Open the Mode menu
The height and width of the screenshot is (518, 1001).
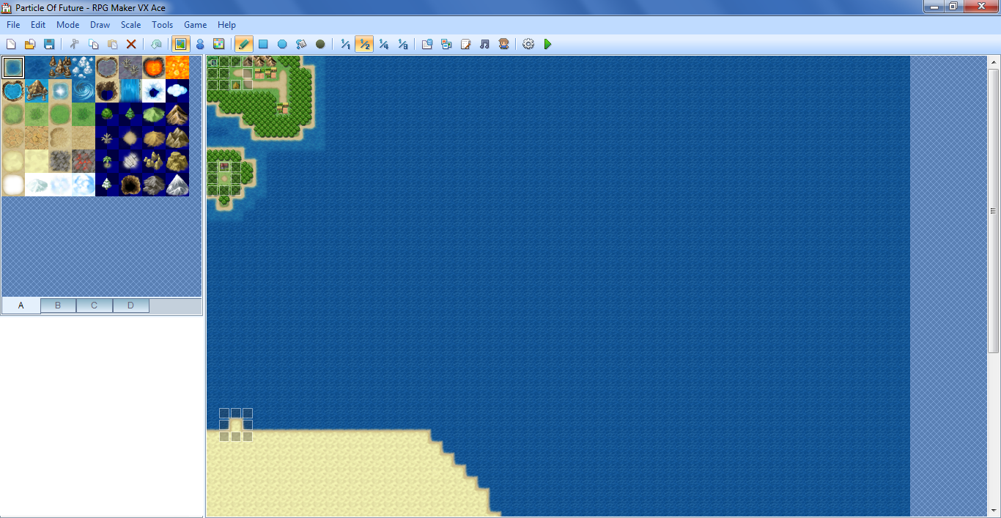pyautogui.click(x=67, y=25)
